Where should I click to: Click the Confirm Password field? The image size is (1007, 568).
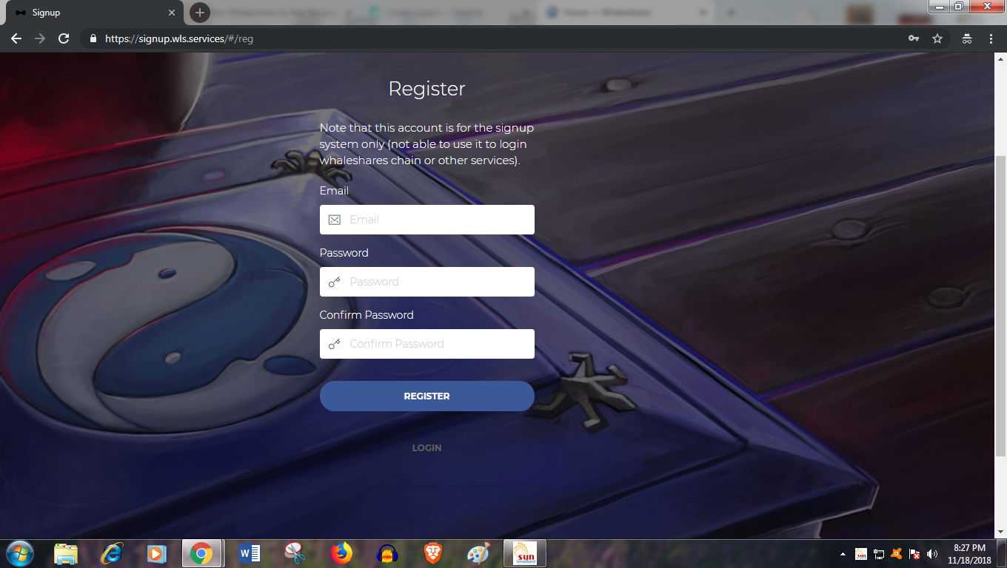tap(427, 344)
